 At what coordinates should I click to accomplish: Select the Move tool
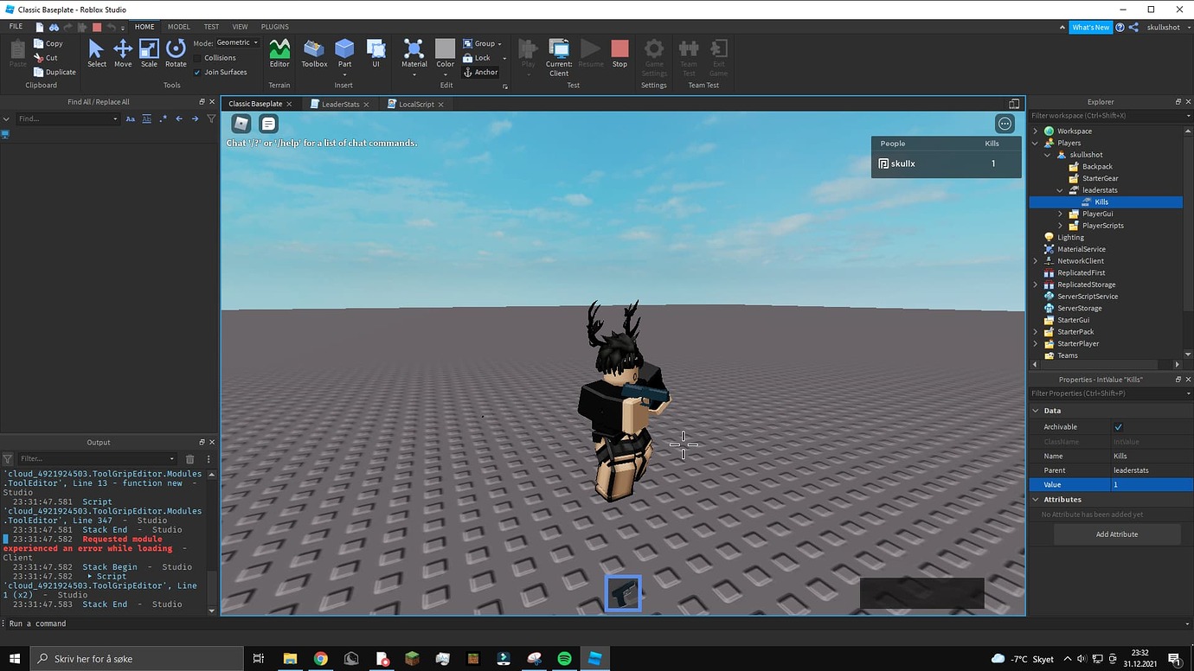pos(123,54)
